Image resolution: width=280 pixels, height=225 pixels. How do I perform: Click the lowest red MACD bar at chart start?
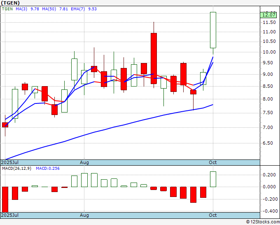pyautogui.click(x=5, y=199)
